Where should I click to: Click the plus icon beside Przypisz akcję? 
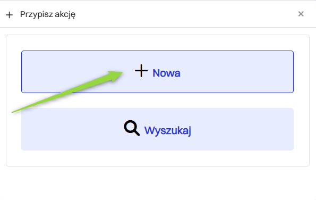click(9, 15)
